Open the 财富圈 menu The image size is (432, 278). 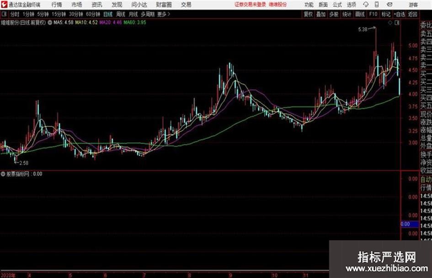click(164, 5)
